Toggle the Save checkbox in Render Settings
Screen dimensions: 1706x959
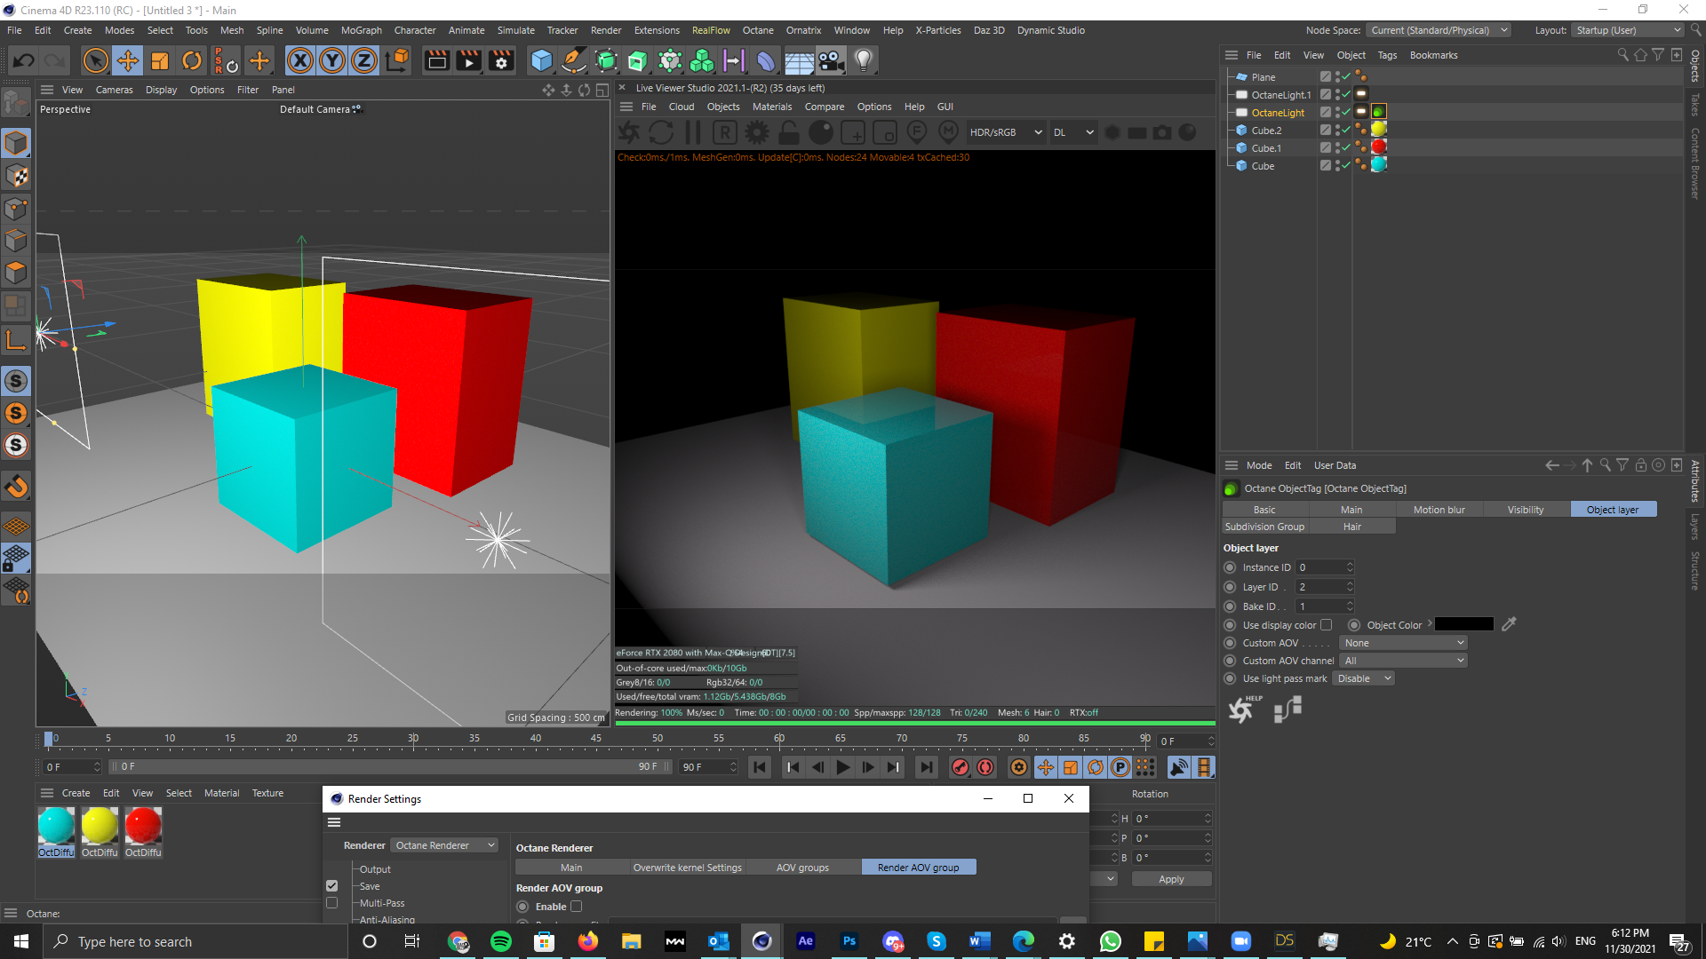click(x=332, y=886)
